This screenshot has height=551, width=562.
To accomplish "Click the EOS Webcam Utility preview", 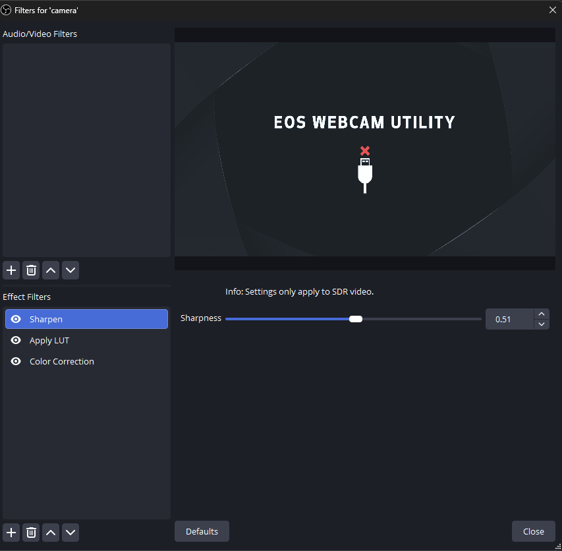I will click(365, 149).
